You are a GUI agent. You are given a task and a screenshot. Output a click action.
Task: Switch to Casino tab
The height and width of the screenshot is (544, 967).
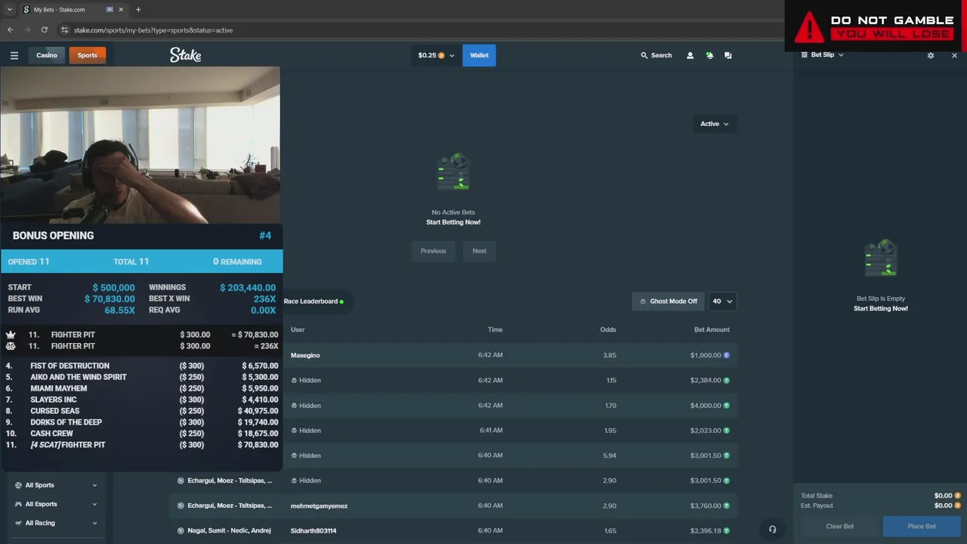click(x=47, y=55)
